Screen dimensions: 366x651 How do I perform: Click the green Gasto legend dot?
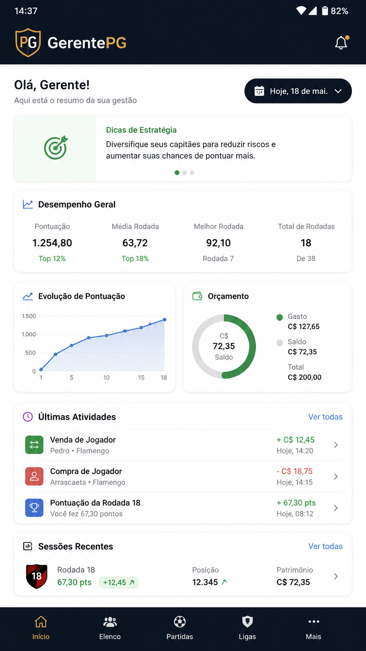(x=280, y=317)
